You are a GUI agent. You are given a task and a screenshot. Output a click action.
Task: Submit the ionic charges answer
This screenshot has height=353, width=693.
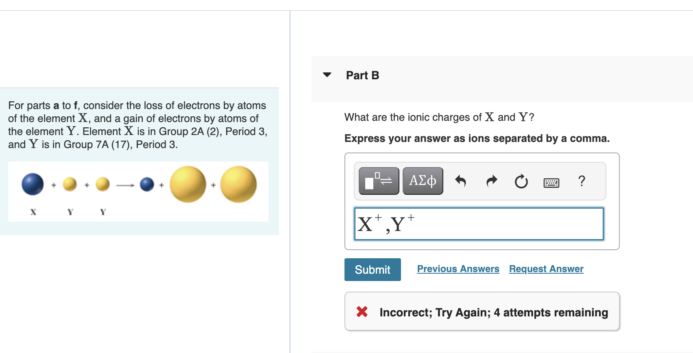(x=372, y=269)
